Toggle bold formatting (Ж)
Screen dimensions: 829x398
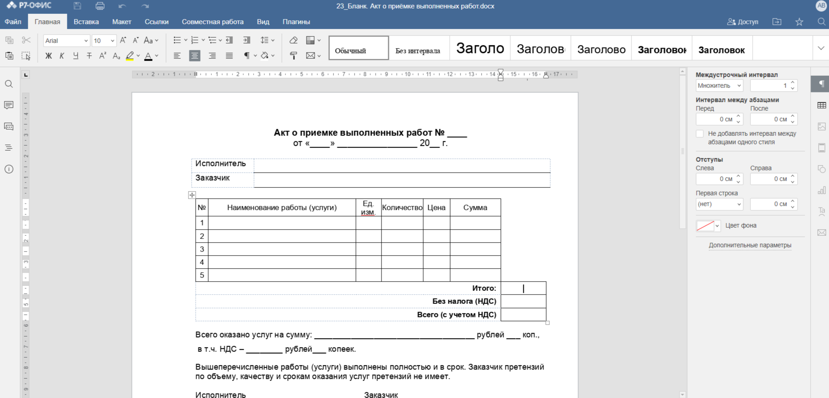(48, 56)
